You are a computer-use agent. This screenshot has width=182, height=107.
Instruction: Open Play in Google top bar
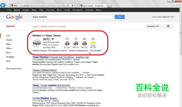[x=41, y=10]
